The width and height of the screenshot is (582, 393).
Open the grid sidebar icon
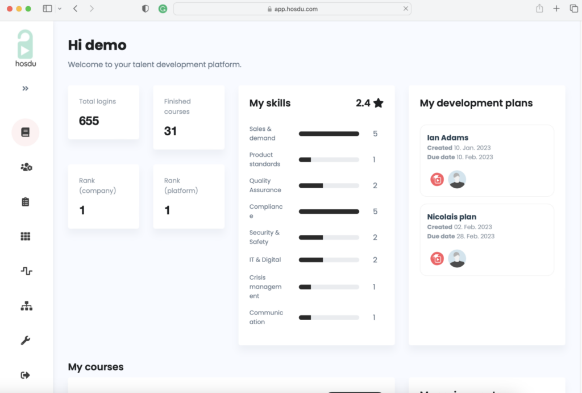(x=26, y=237)
